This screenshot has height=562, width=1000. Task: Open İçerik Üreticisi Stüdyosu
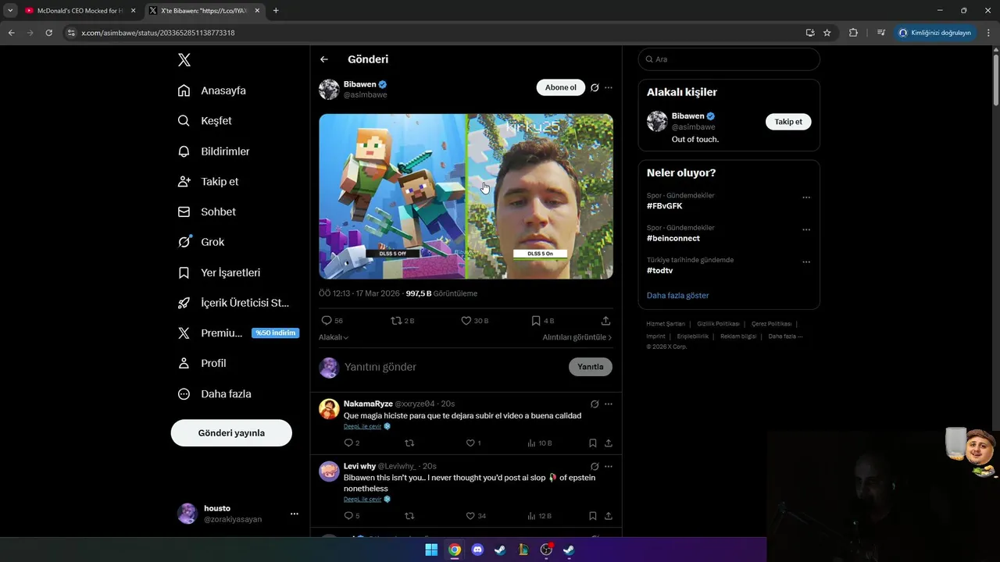[x=234, y=303]
